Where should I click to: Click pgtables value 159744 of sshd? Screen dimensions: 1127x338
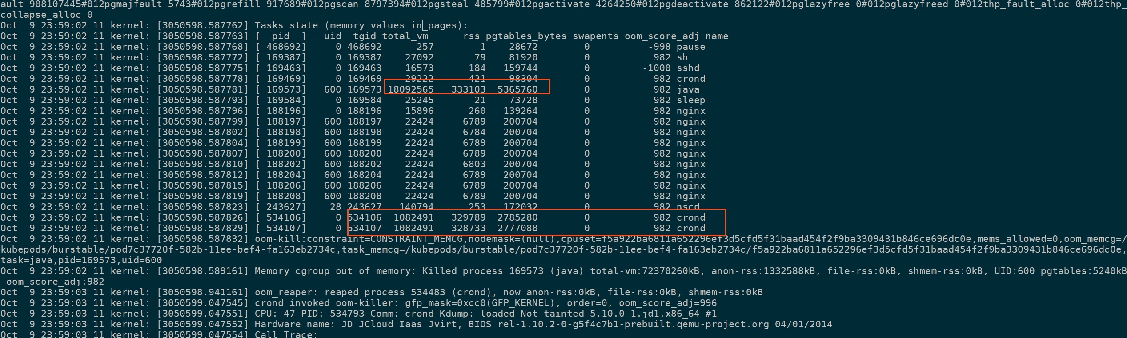[x=520, y=68]
